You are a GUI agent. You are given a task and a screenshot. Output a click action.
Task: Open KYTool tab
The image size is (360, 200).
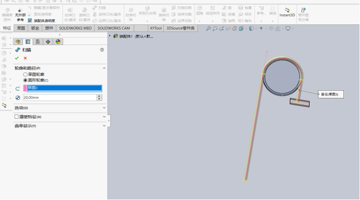pos(156,28)
